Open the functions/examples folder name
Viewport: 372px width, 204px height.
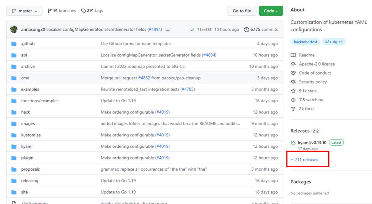(x=40, y=101)
